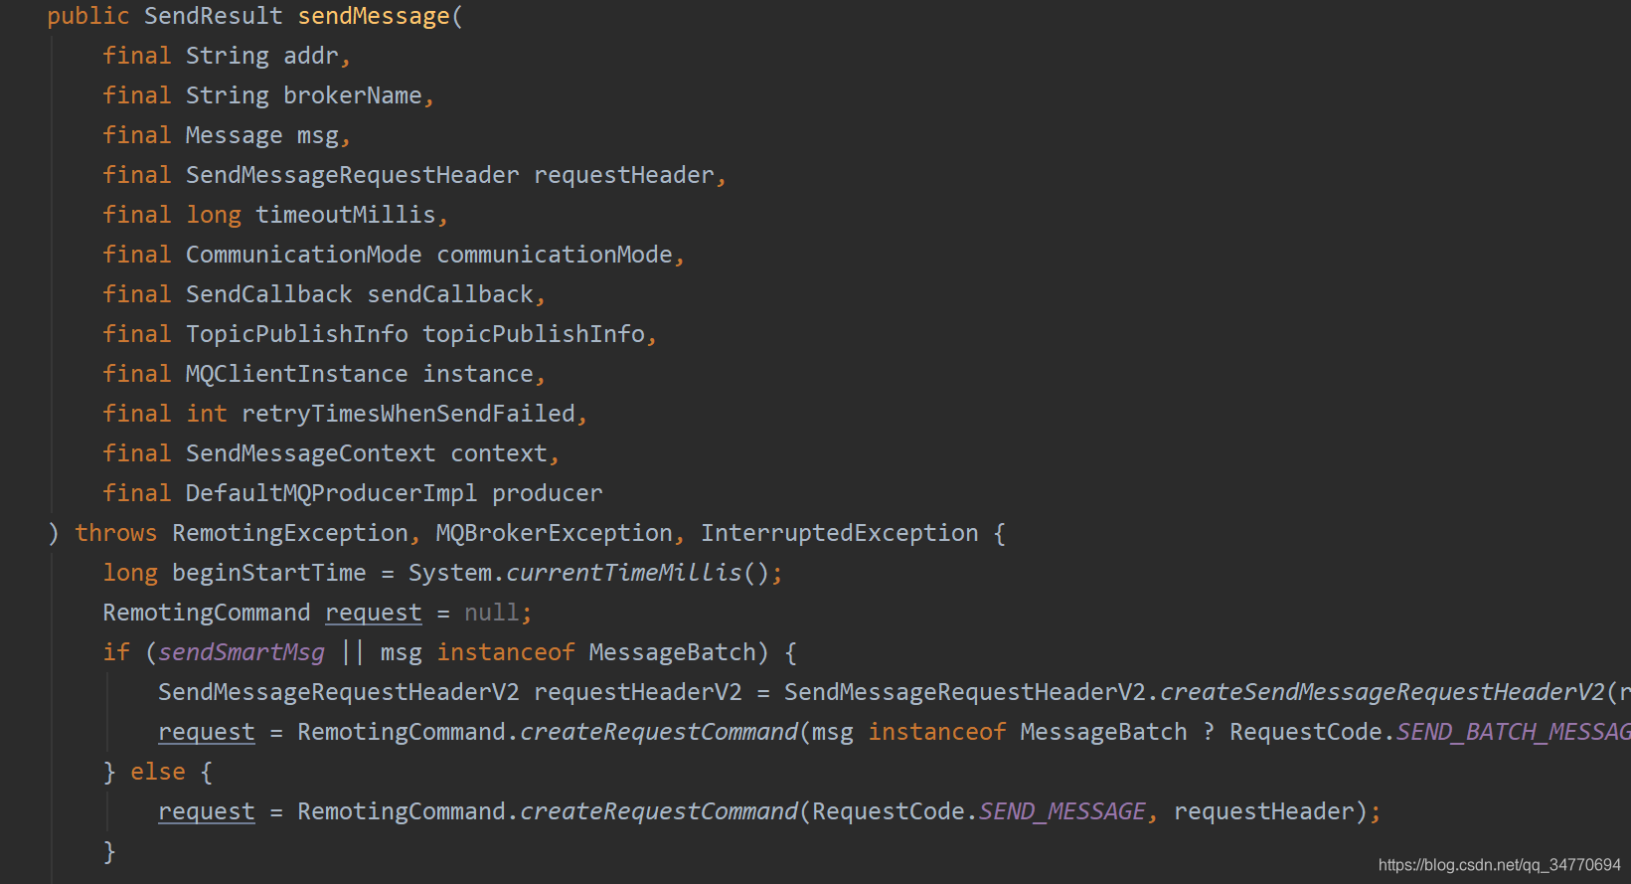
Task: Click the SendResult return type
Action: tap(214, 17)
